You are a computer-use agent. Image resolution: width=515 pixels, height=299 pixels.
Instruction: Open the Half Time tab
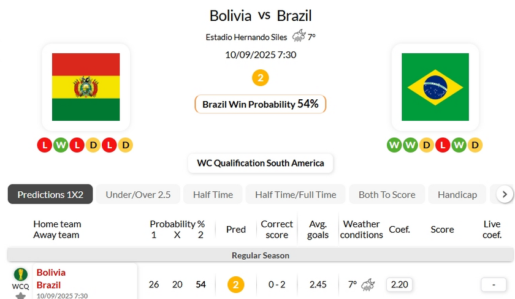pyautogui.click(x=213, y=194)
